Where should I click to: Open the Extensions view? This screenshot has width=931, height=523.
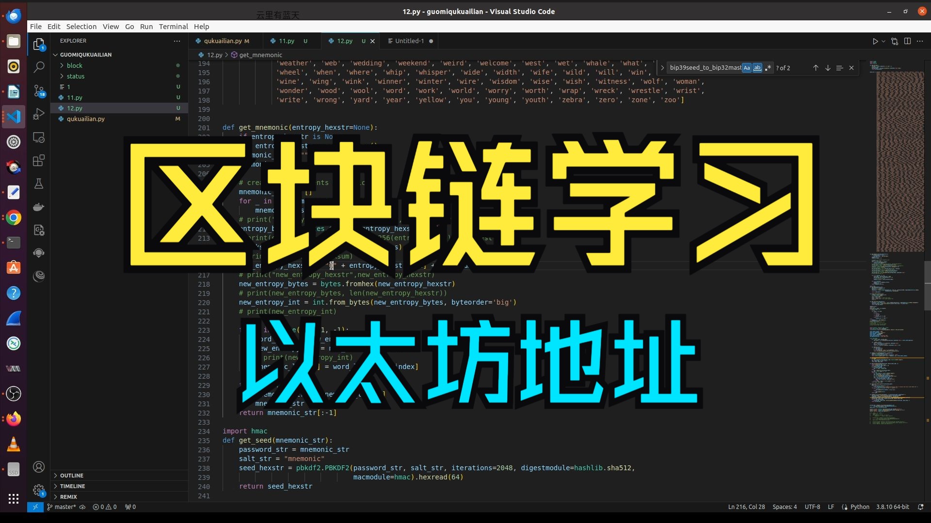[39, 160]
